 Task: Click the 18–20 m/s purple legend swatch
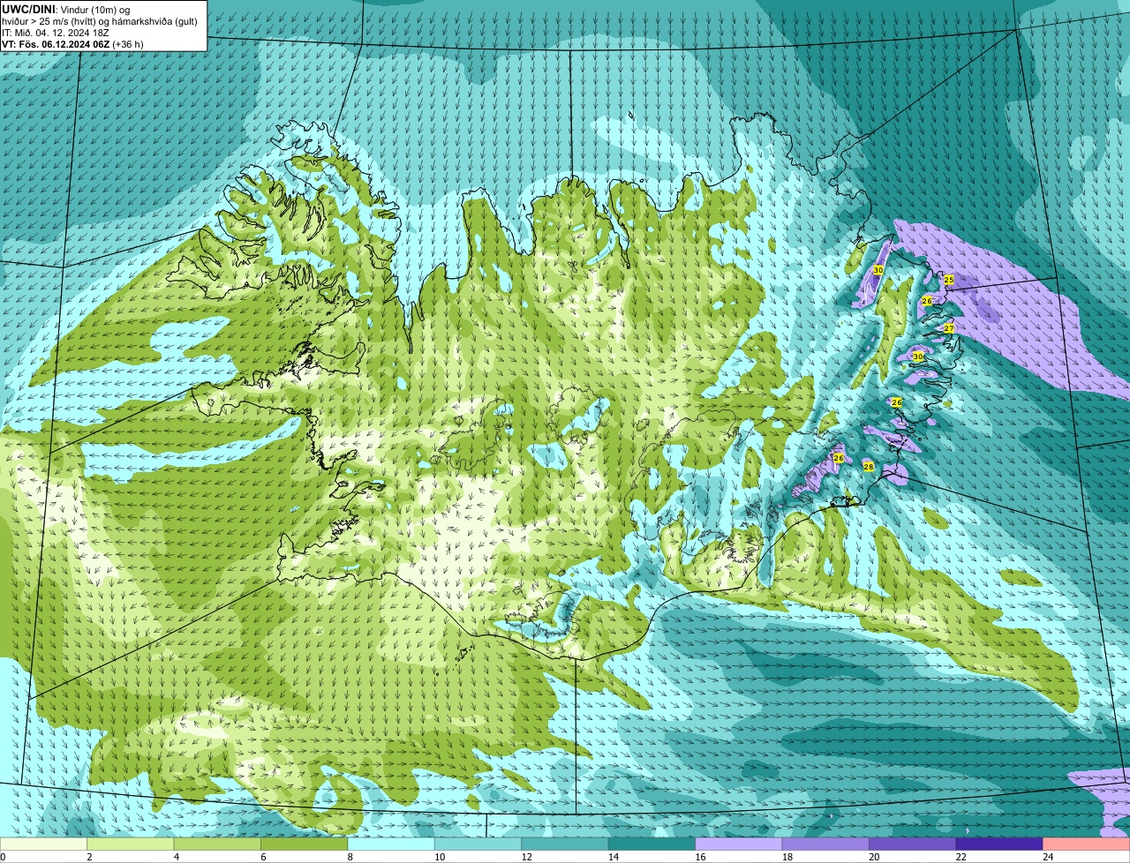tap(826, 844)
